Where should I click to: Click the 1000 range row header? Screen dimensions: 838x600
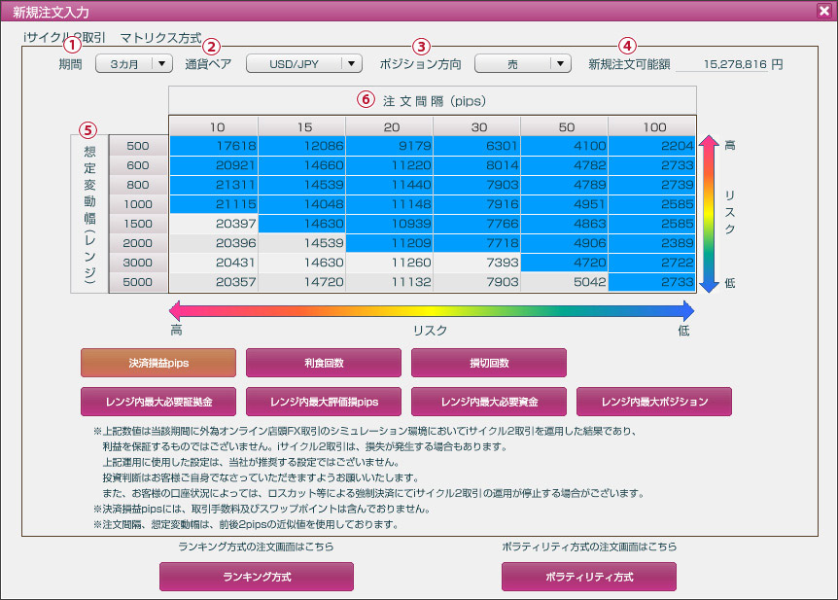click(138, 204)
